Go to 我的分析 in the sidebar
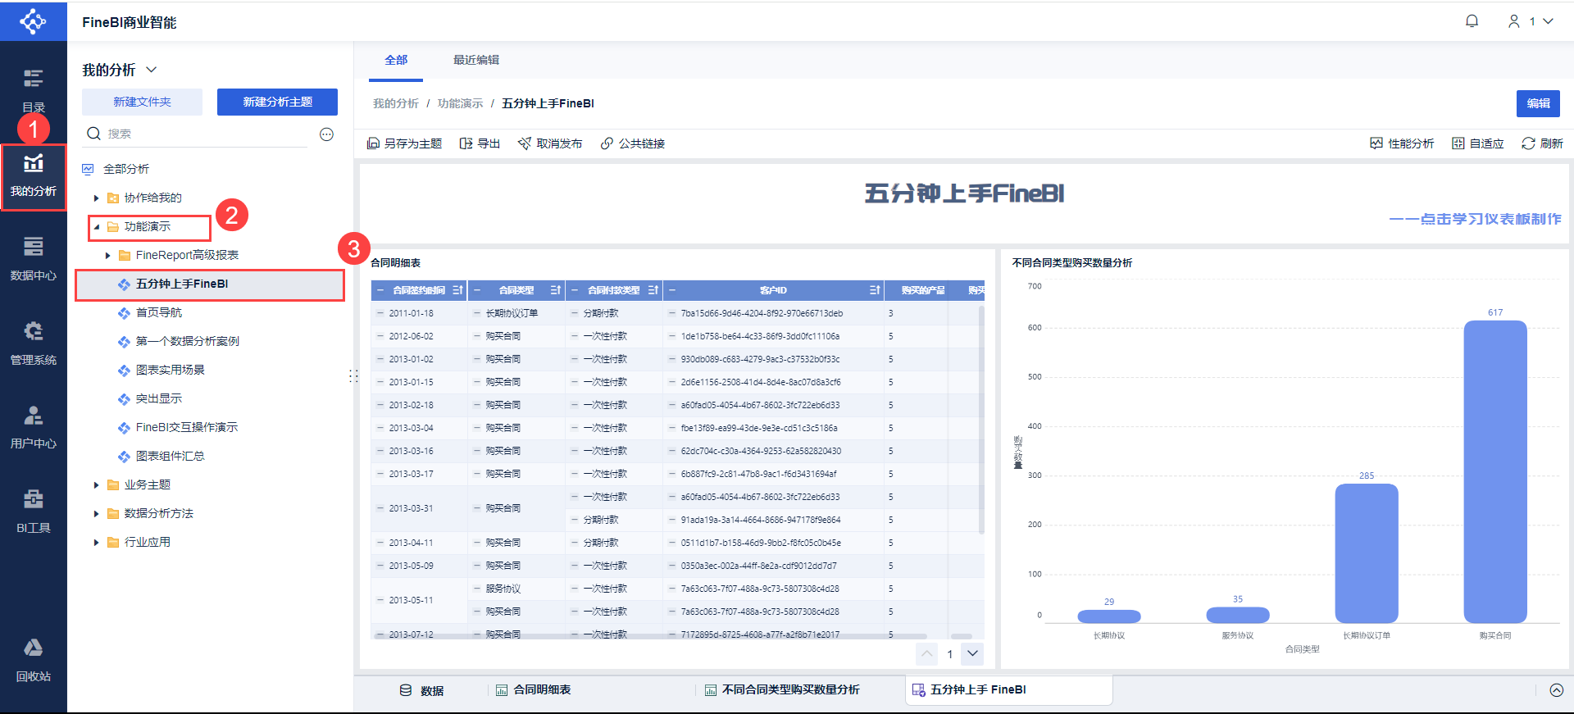Viewport: 1574px width, 714px height. click(33, 175)
